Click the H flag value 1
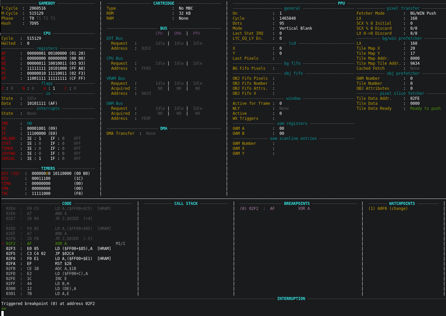446x316 pixels. click(54, 88)
